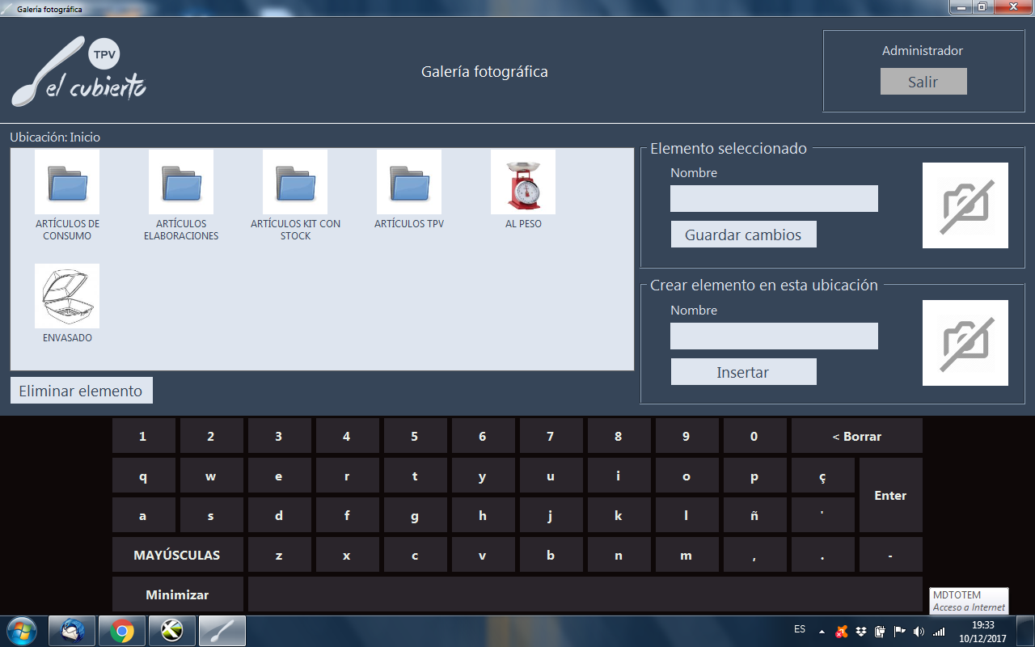Select the ENVASADO container image

point(67,296)
